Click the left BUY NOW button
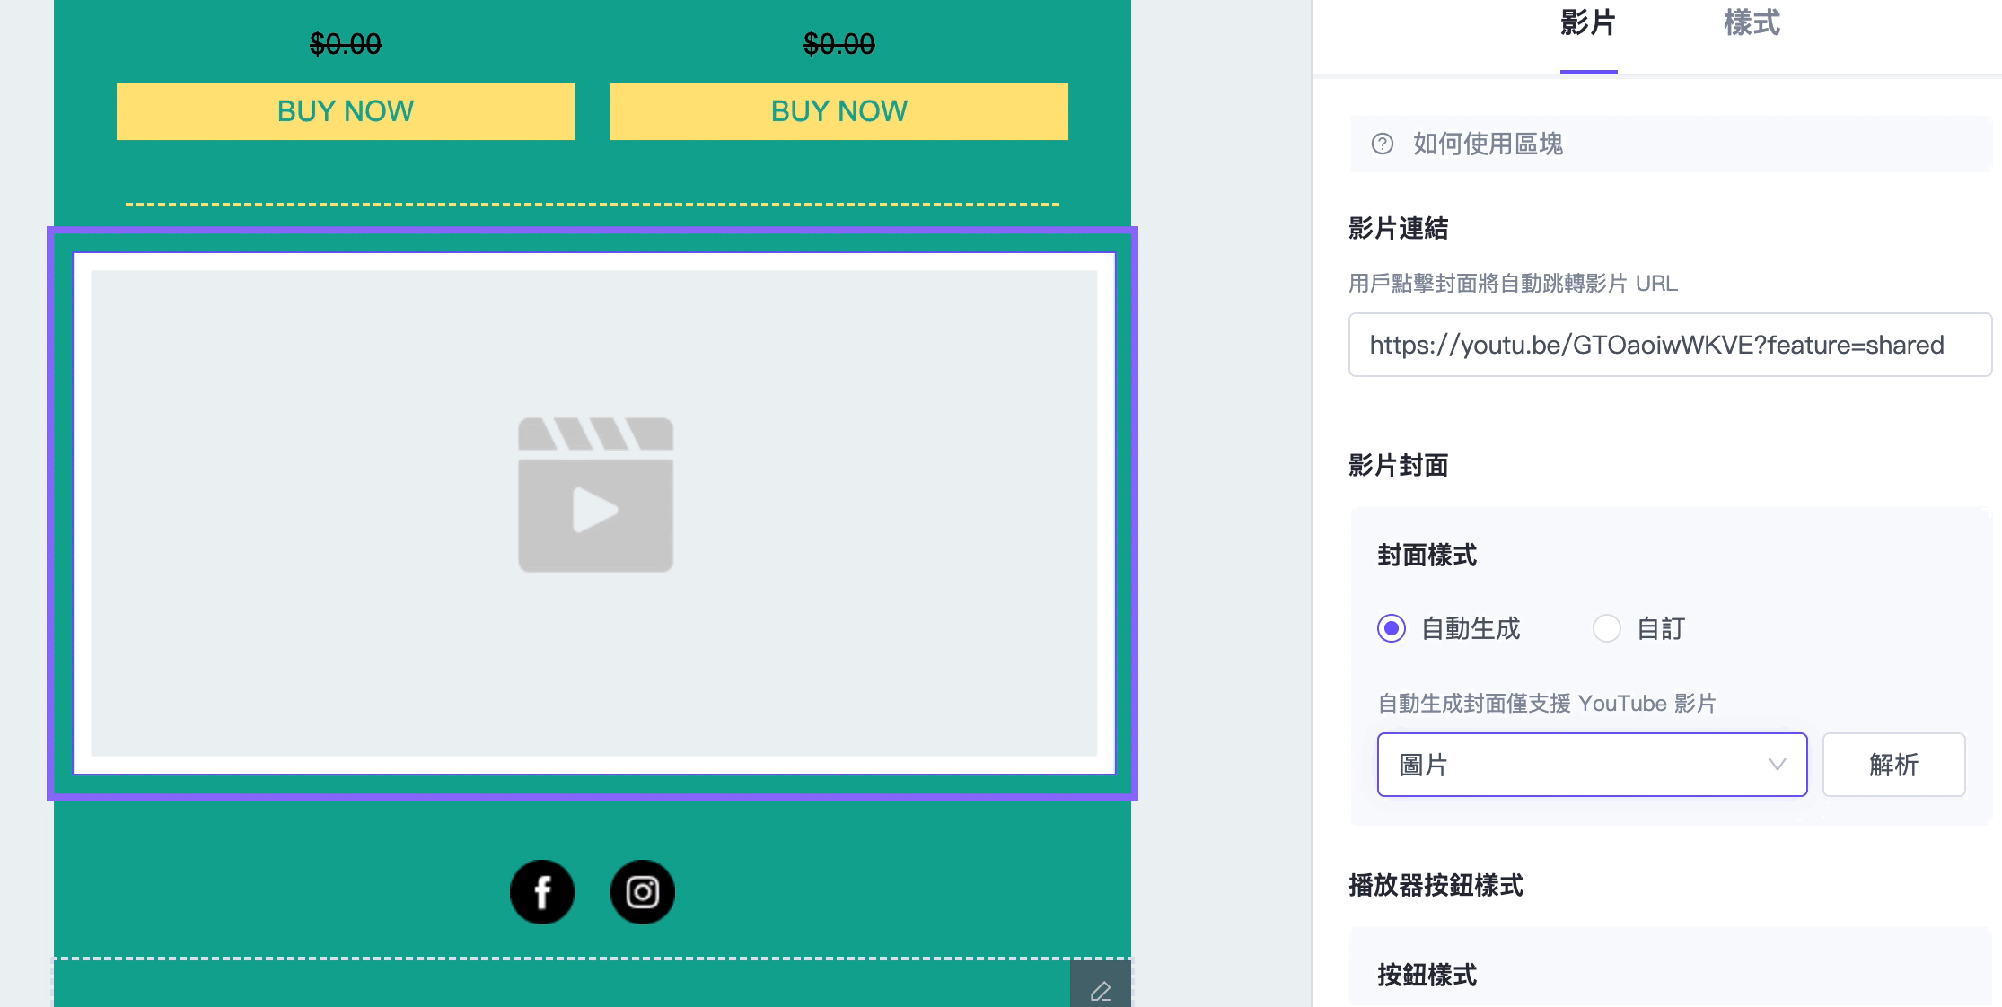2002x1007 pixels. point(345,110)
